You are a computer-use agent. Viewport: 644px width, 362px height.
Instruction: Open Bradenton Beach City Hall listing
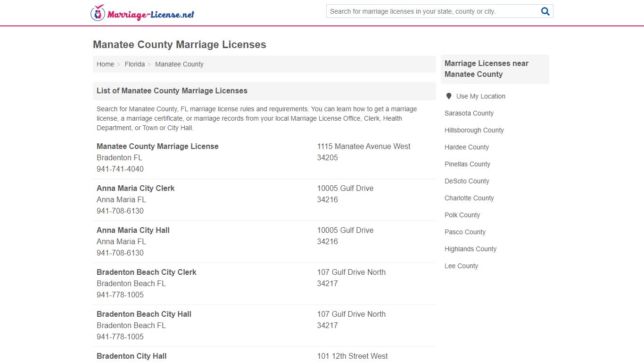coord(144,314)
